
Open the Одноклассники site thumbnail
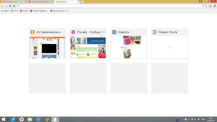click(47, 44)
